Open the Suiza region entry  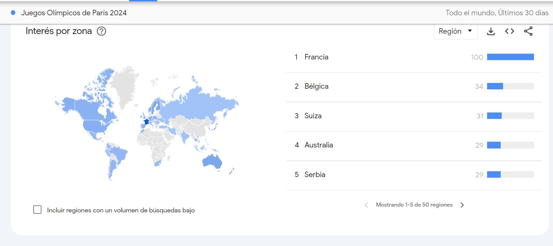313,116
